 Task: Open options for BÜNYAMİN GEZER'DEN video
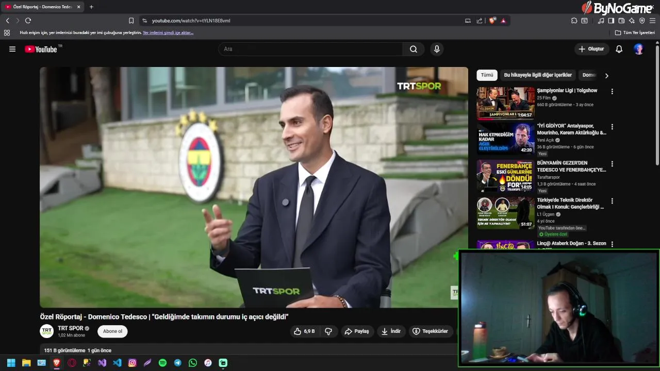point(612,164)
